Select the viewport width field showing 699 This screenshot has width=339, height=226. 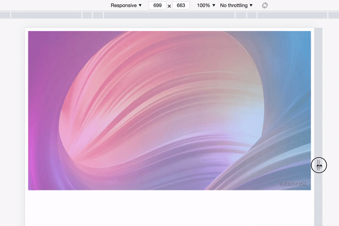pyautogui.click(x=157, y=6)
